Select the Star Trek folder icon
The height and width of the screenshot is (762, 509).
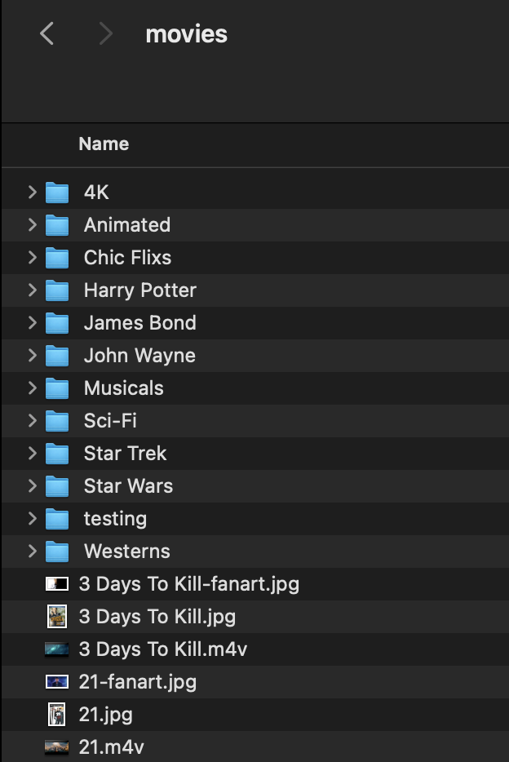[57, 454]
